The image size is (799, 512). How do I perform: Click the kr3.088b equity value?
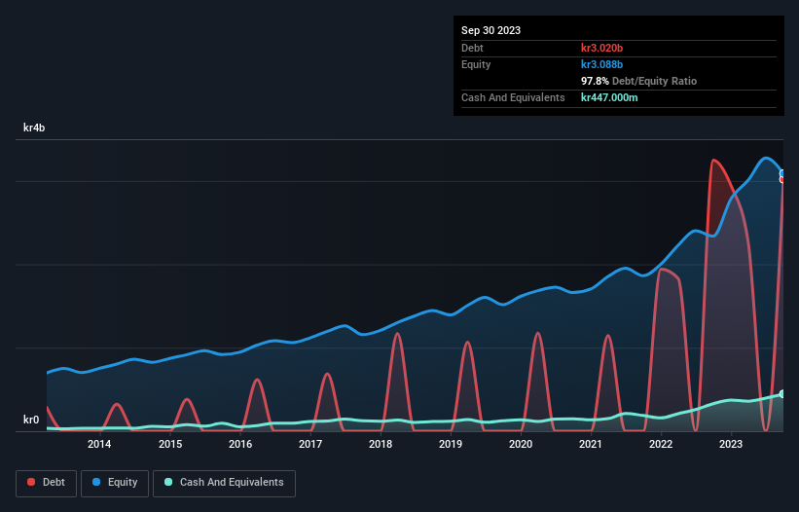coord(601,64)
